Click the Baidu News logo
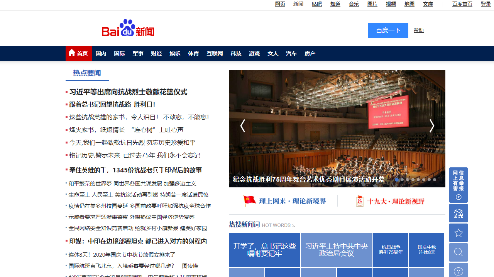 128,28
